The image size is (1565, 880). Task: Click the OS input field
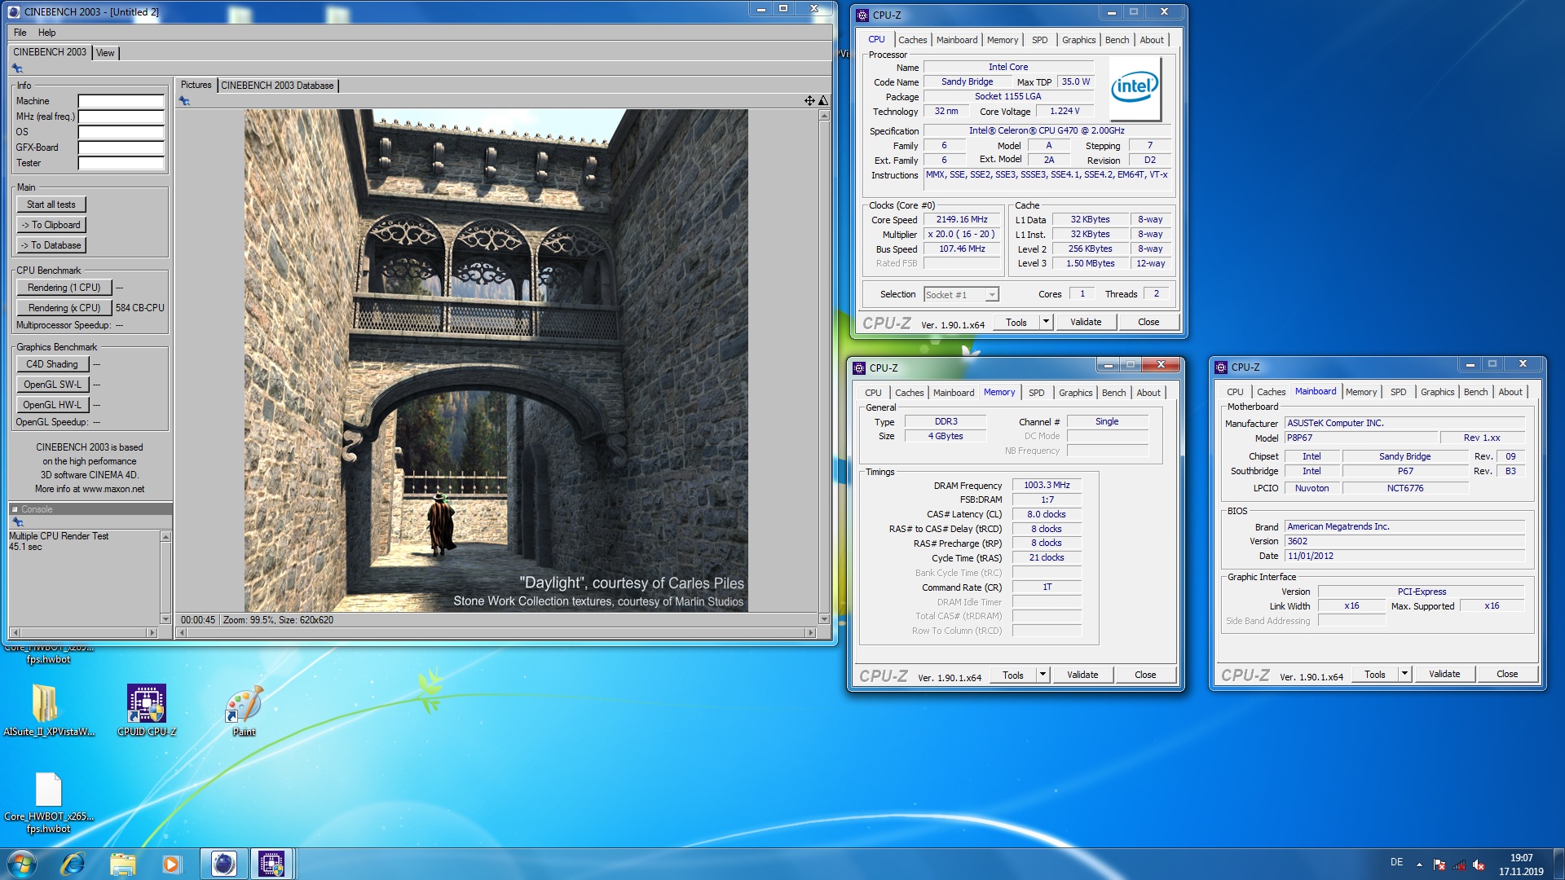[x=121, y=132]
